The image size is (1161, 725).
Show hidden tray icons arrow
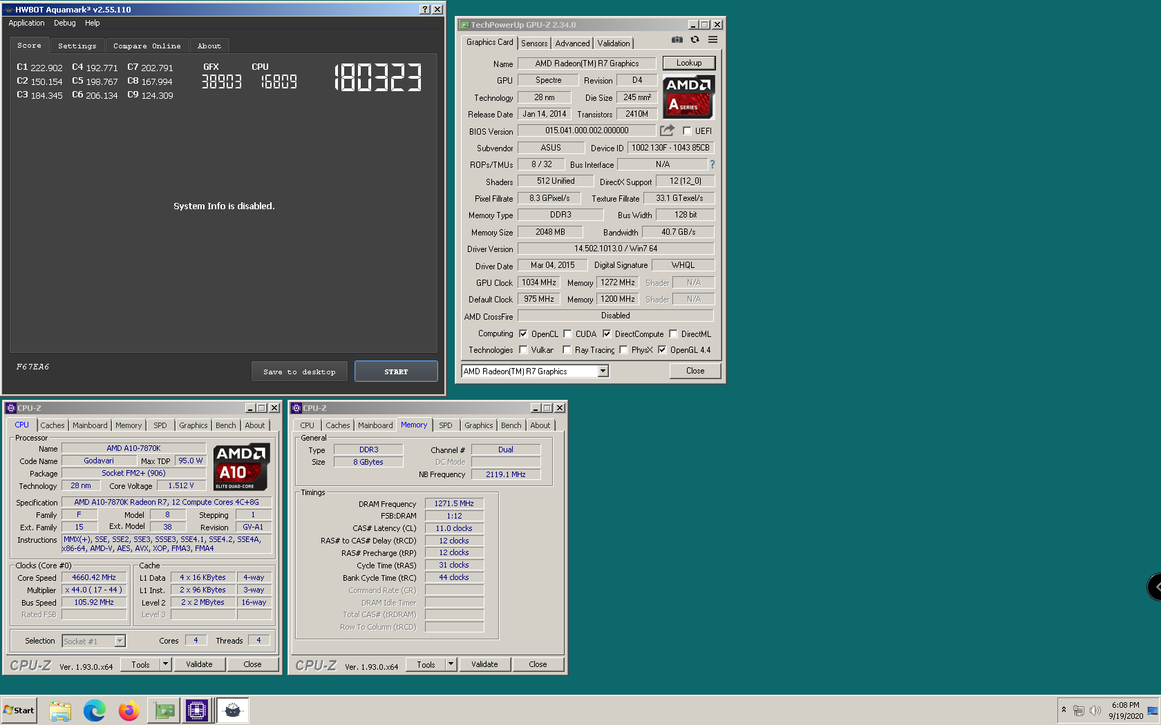(1064, 710)
